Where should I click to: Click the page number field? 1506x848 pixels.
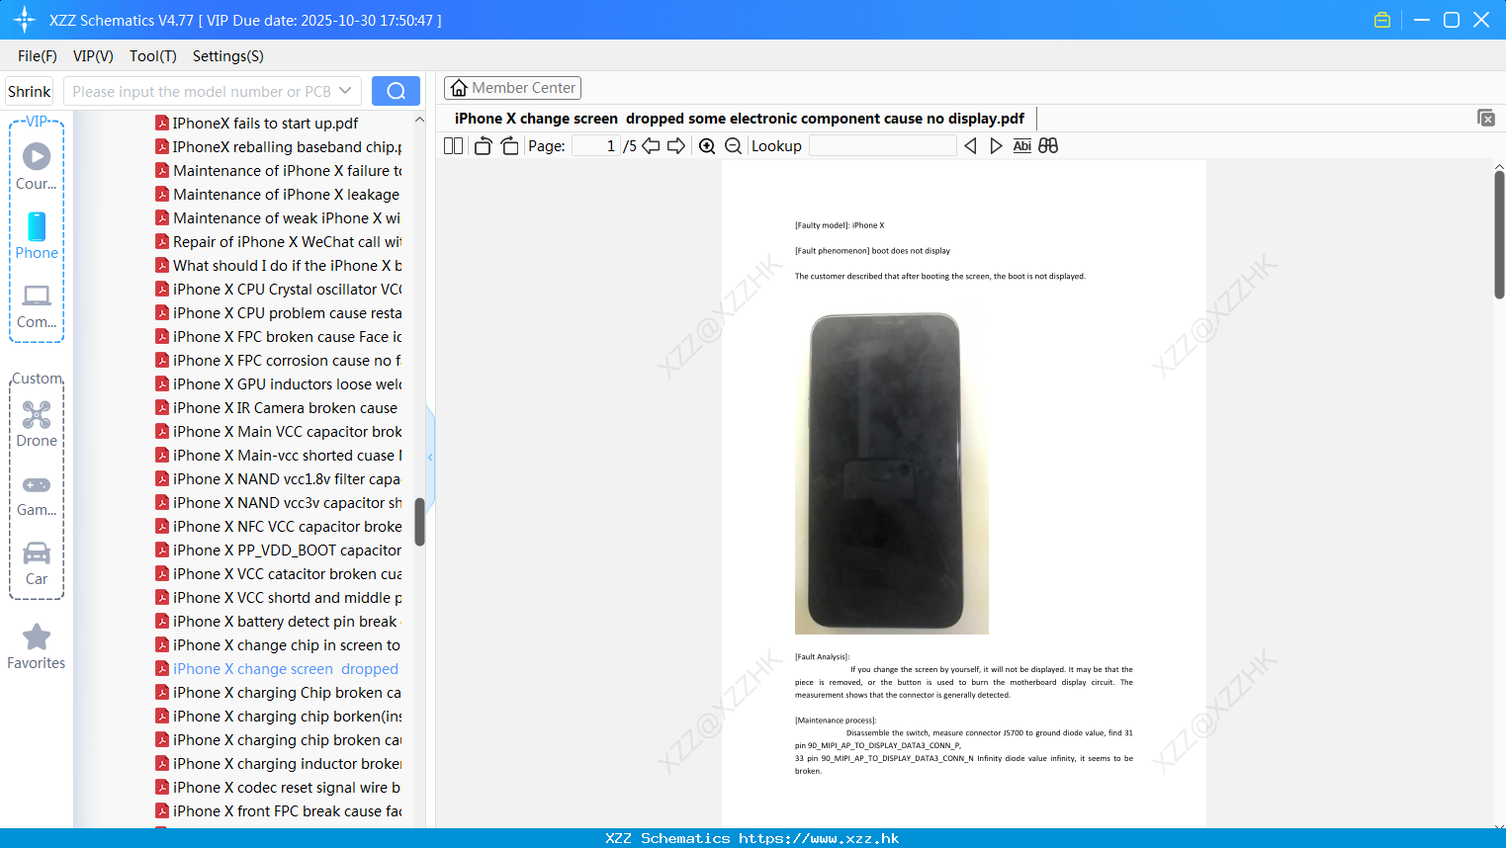click(x=596, y=145)
